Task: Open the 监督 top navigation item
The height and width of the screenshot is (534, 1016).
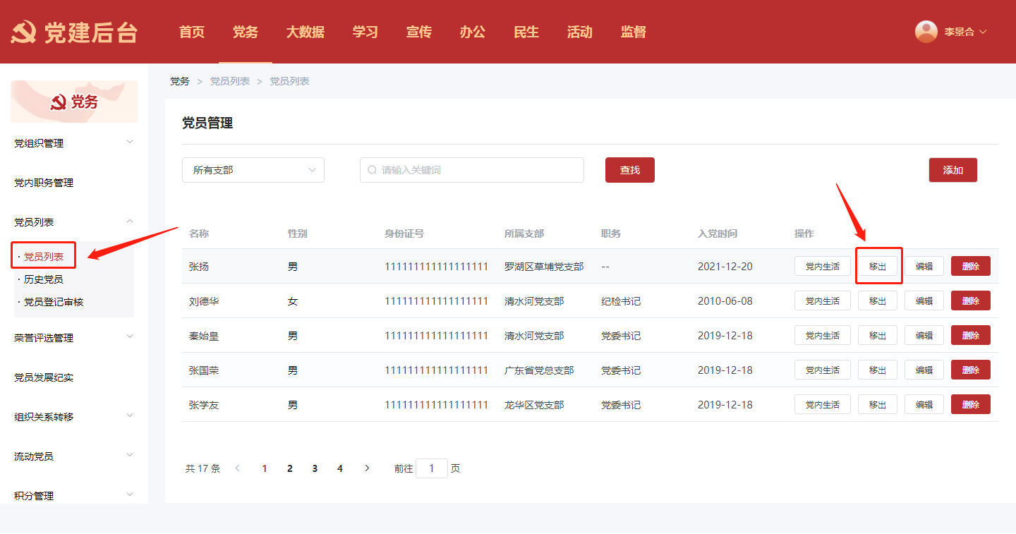Action: click(633, 32)
